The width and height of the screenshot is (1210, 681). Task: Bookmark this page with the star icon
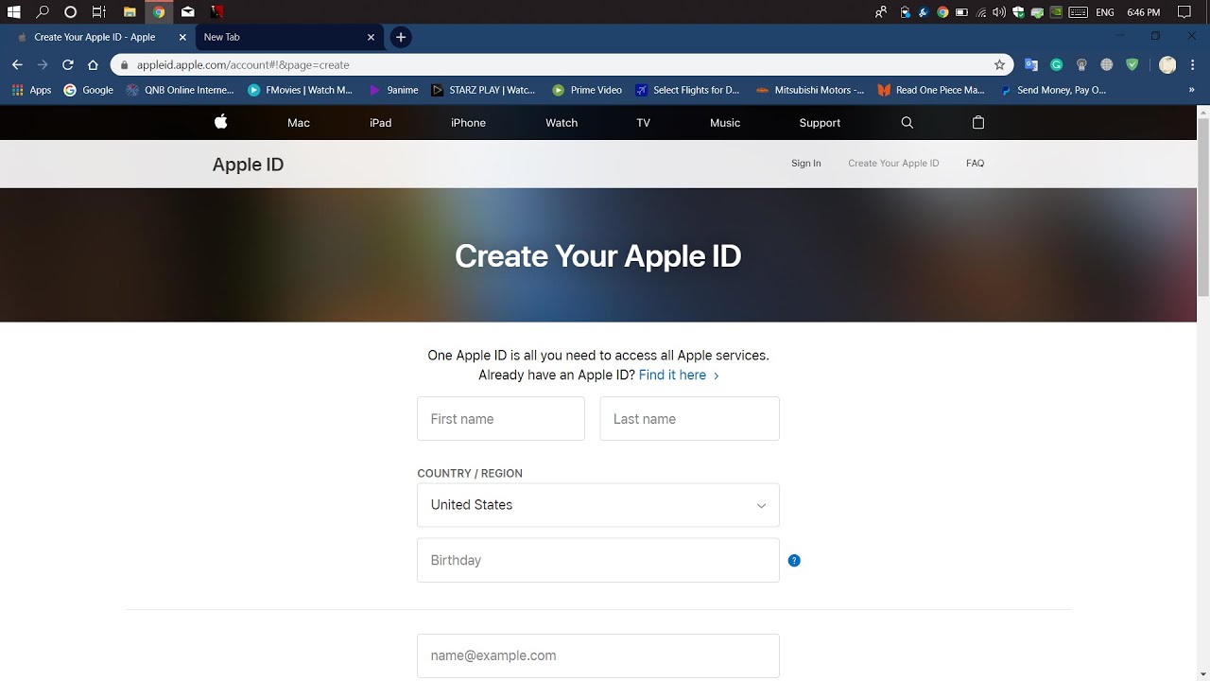(x=999, y=64)
